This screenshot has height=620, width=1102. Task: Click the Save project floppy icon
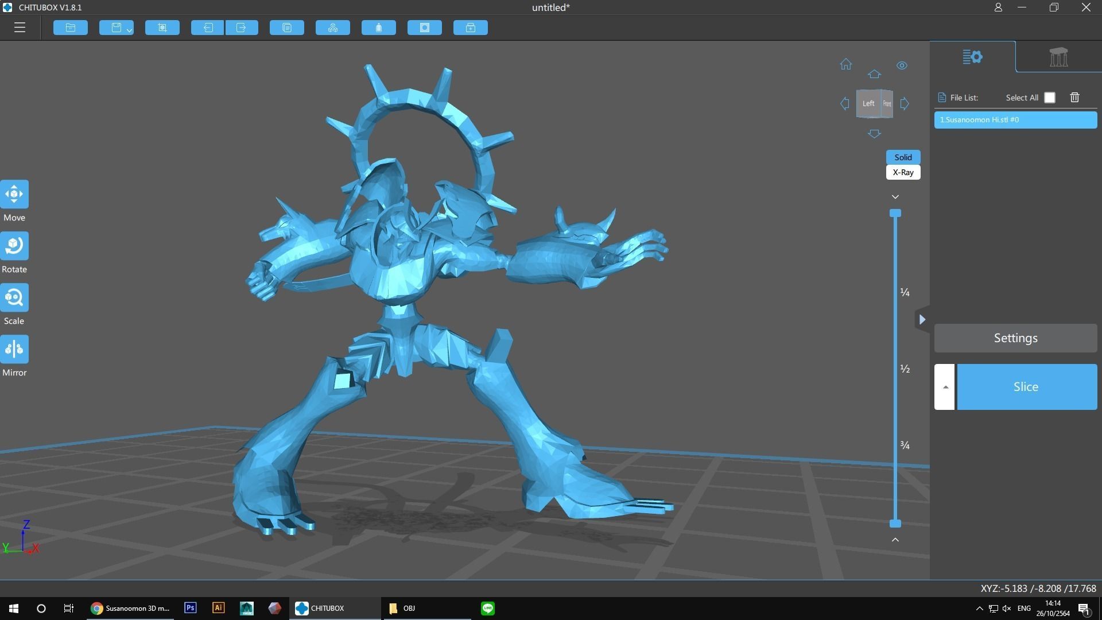(116, 28)
